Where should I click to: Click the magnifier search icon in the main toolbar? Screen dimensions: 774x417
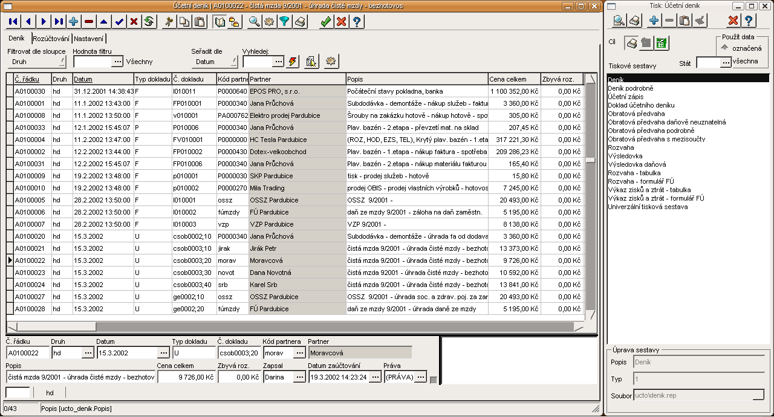point(254,22)
